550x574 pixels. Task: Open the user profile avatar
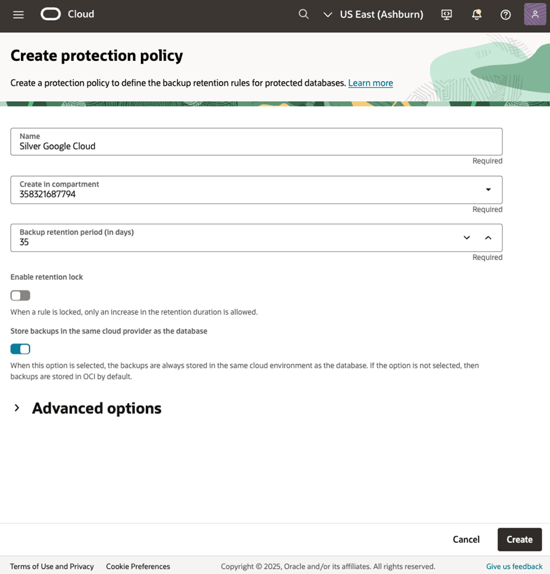(533, 14)
